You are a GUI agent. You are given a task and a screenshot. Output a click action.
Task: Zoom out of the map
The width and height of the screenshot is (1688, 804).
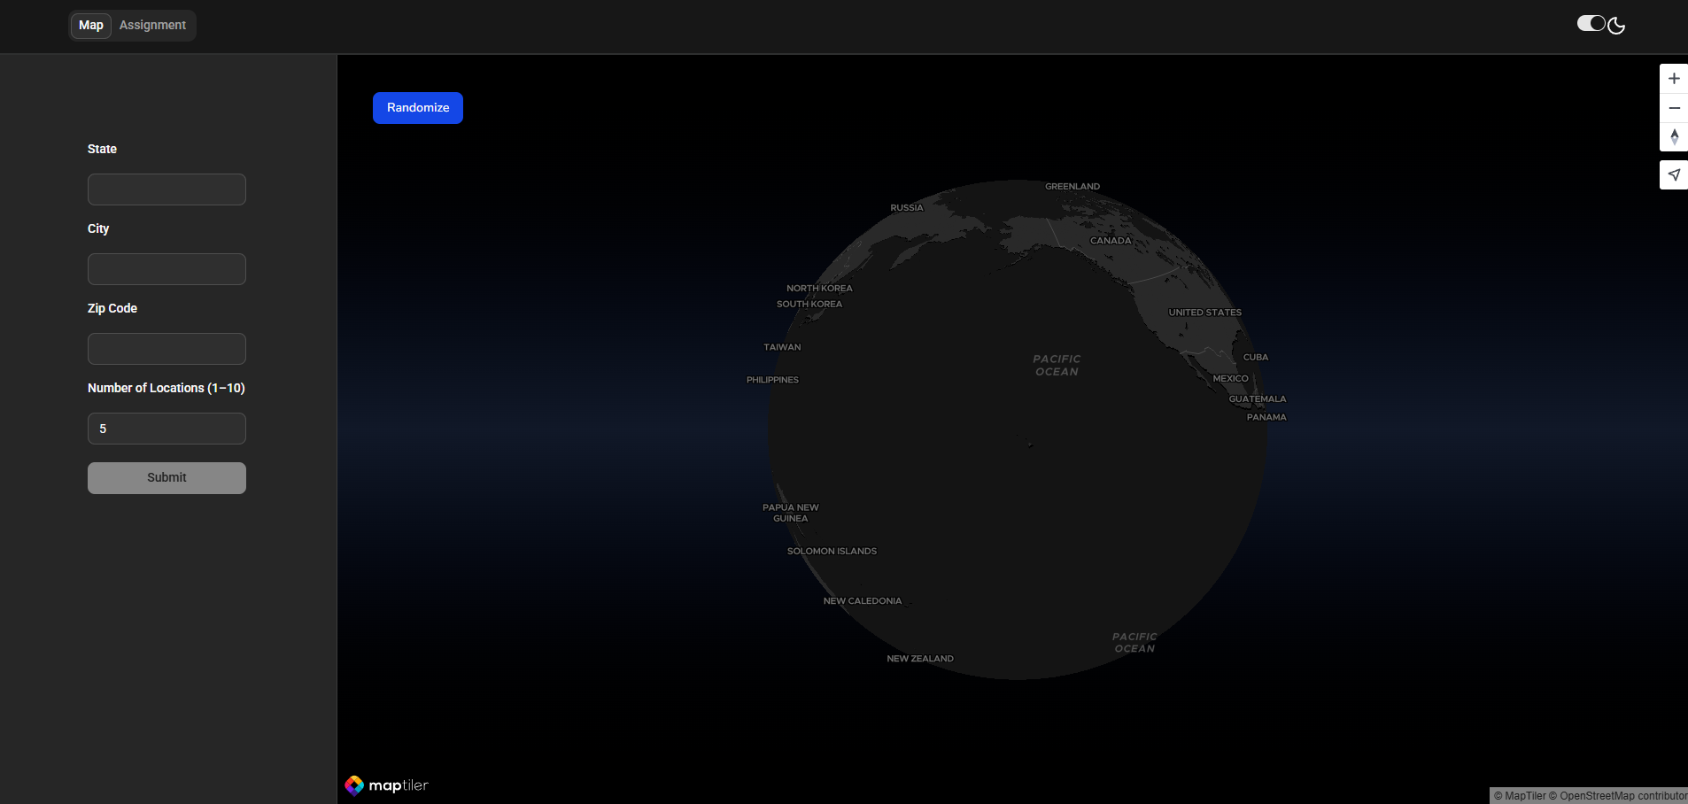pos(1673,108)
